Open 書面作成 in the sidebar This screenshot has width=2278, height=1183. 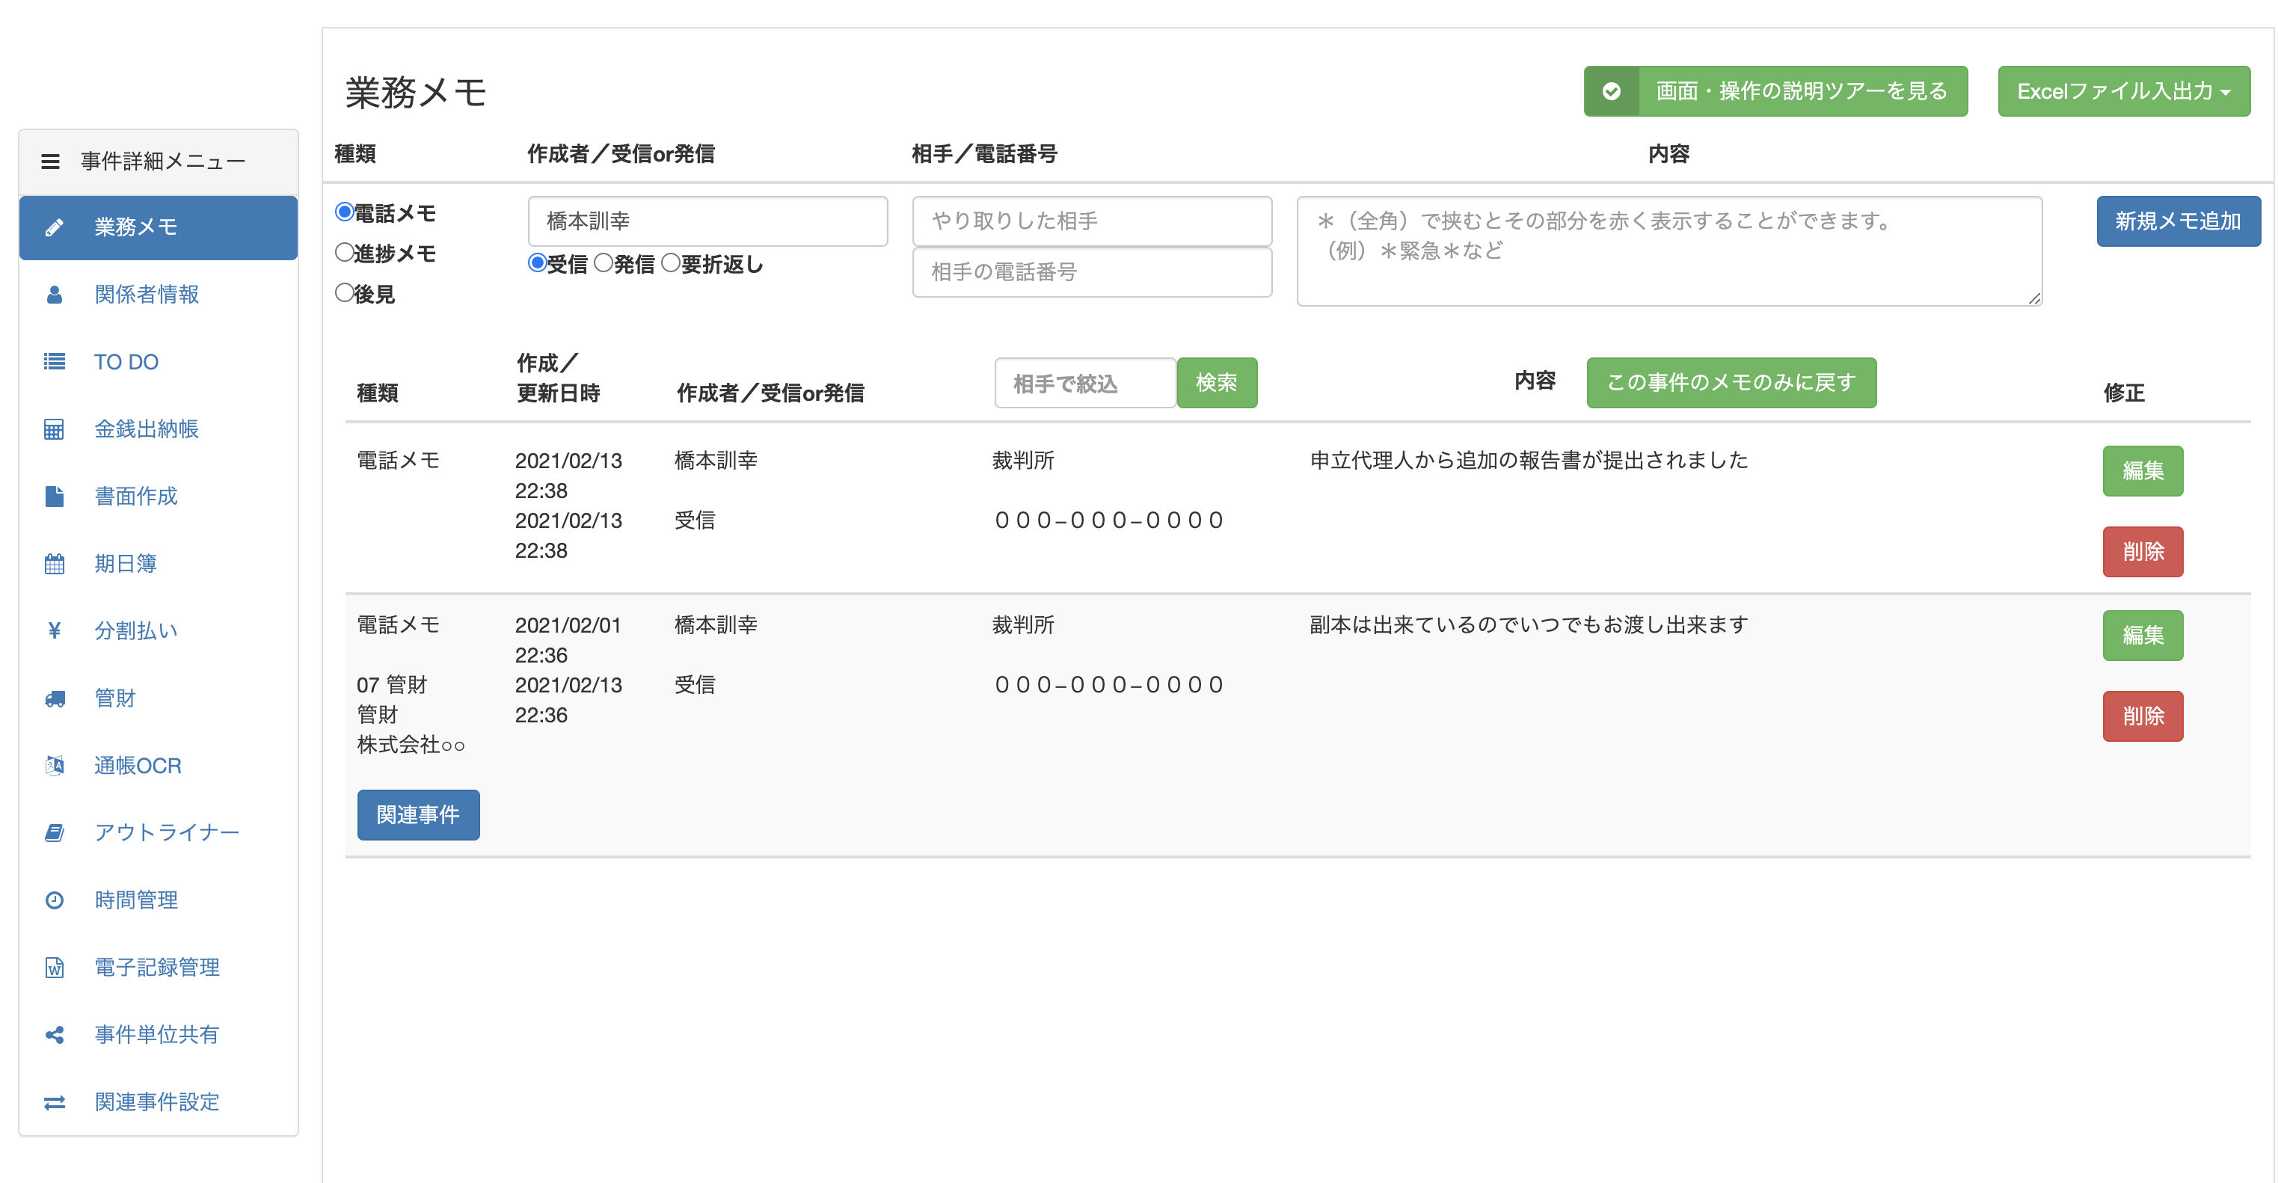[x=136, y=496]
